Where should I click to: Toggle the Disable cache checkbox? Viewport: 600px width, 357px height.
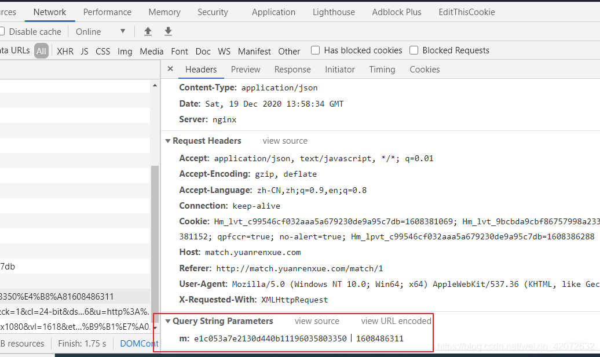point(2,31)
